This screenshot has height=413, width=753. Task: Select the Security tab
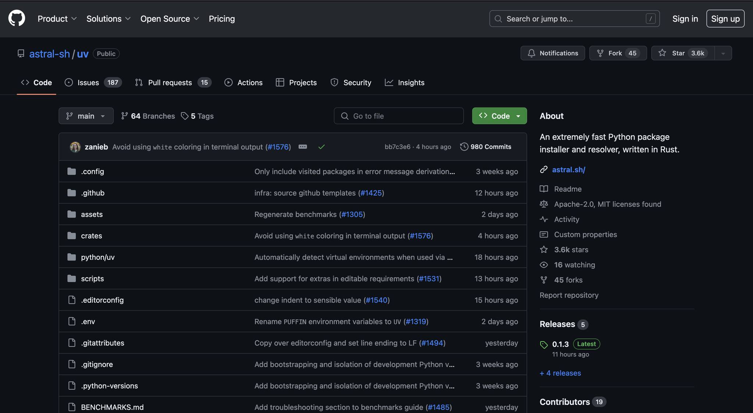click(351, 82)
